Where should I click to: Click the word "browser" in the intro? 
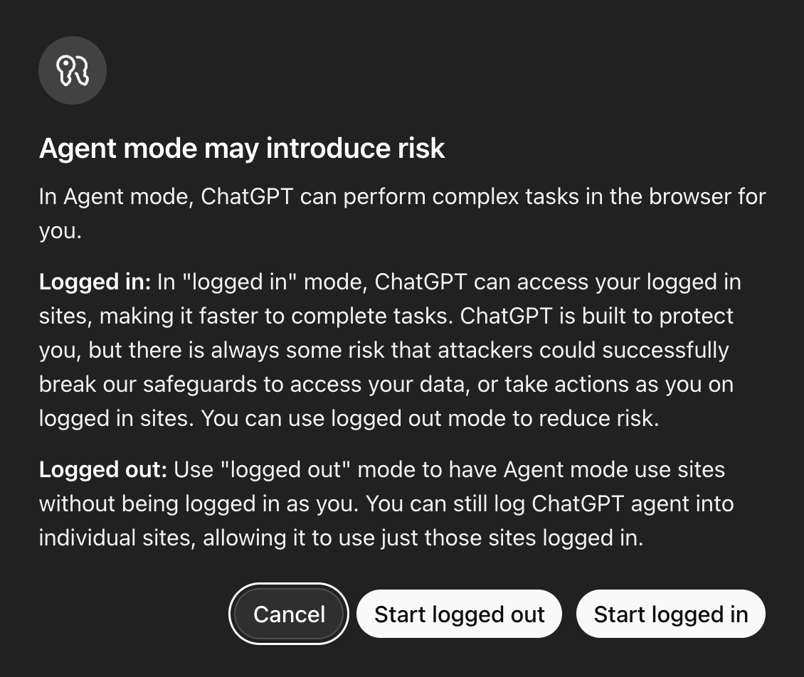[x=689, y=196]
